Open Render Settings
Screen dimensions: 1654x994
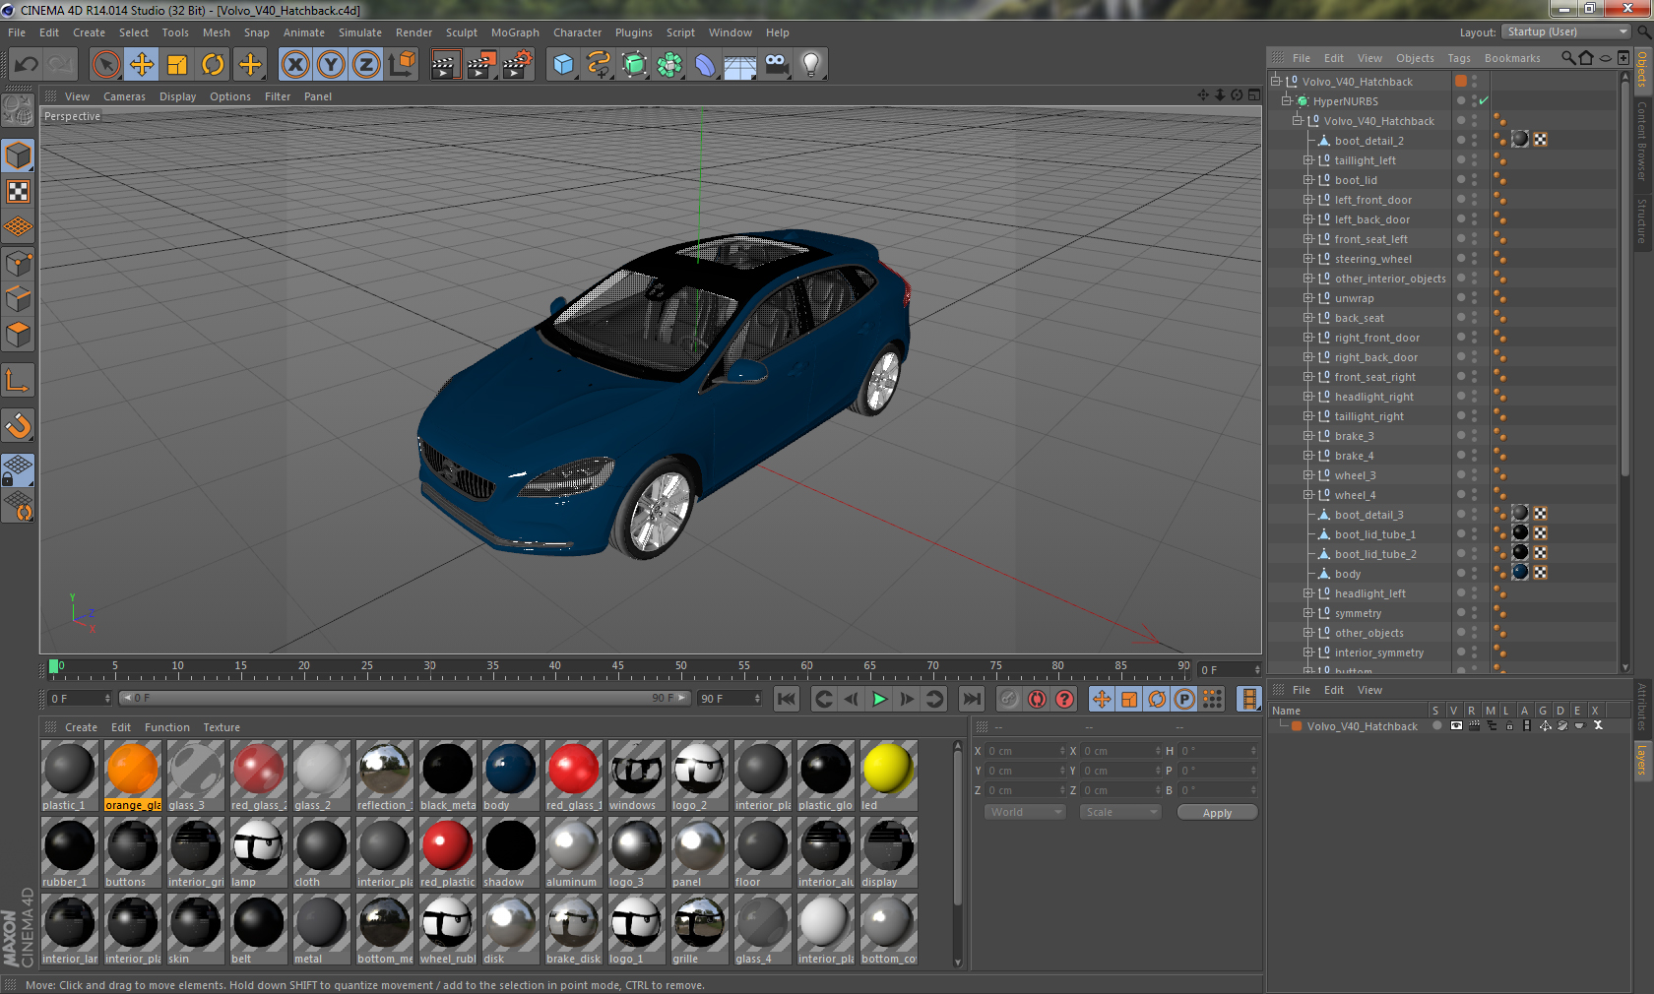(518, 65)
